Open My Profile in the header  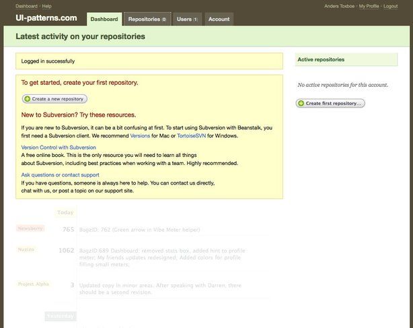[368, 6]
